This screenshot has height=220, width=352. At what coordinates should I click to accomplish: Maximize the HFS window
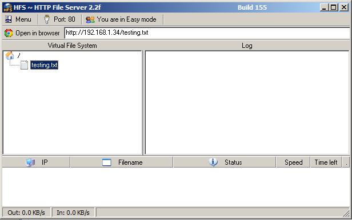[334, 7]
